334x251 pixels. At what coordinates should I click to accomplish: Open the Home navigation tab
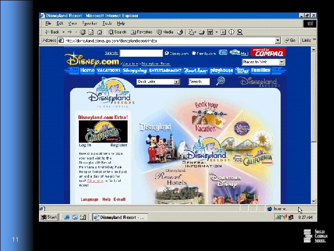87,71
